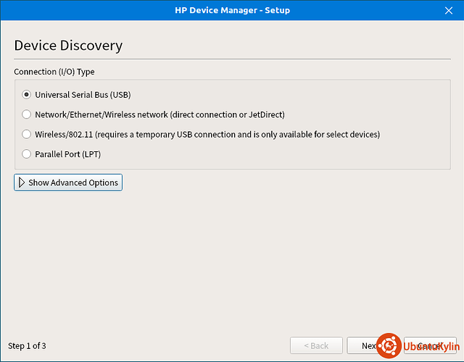Click the "Universal Serial Bus (USB)" label text
464x362 pixels.
[83, 95]
